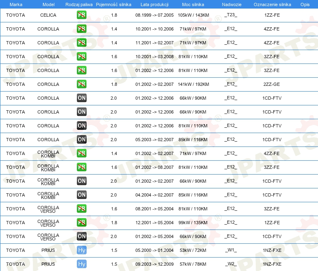318x271 pixels.
Task: Click the petrol icon in the 2ZZ-GE Corolla row
Action: coord(81,84)
